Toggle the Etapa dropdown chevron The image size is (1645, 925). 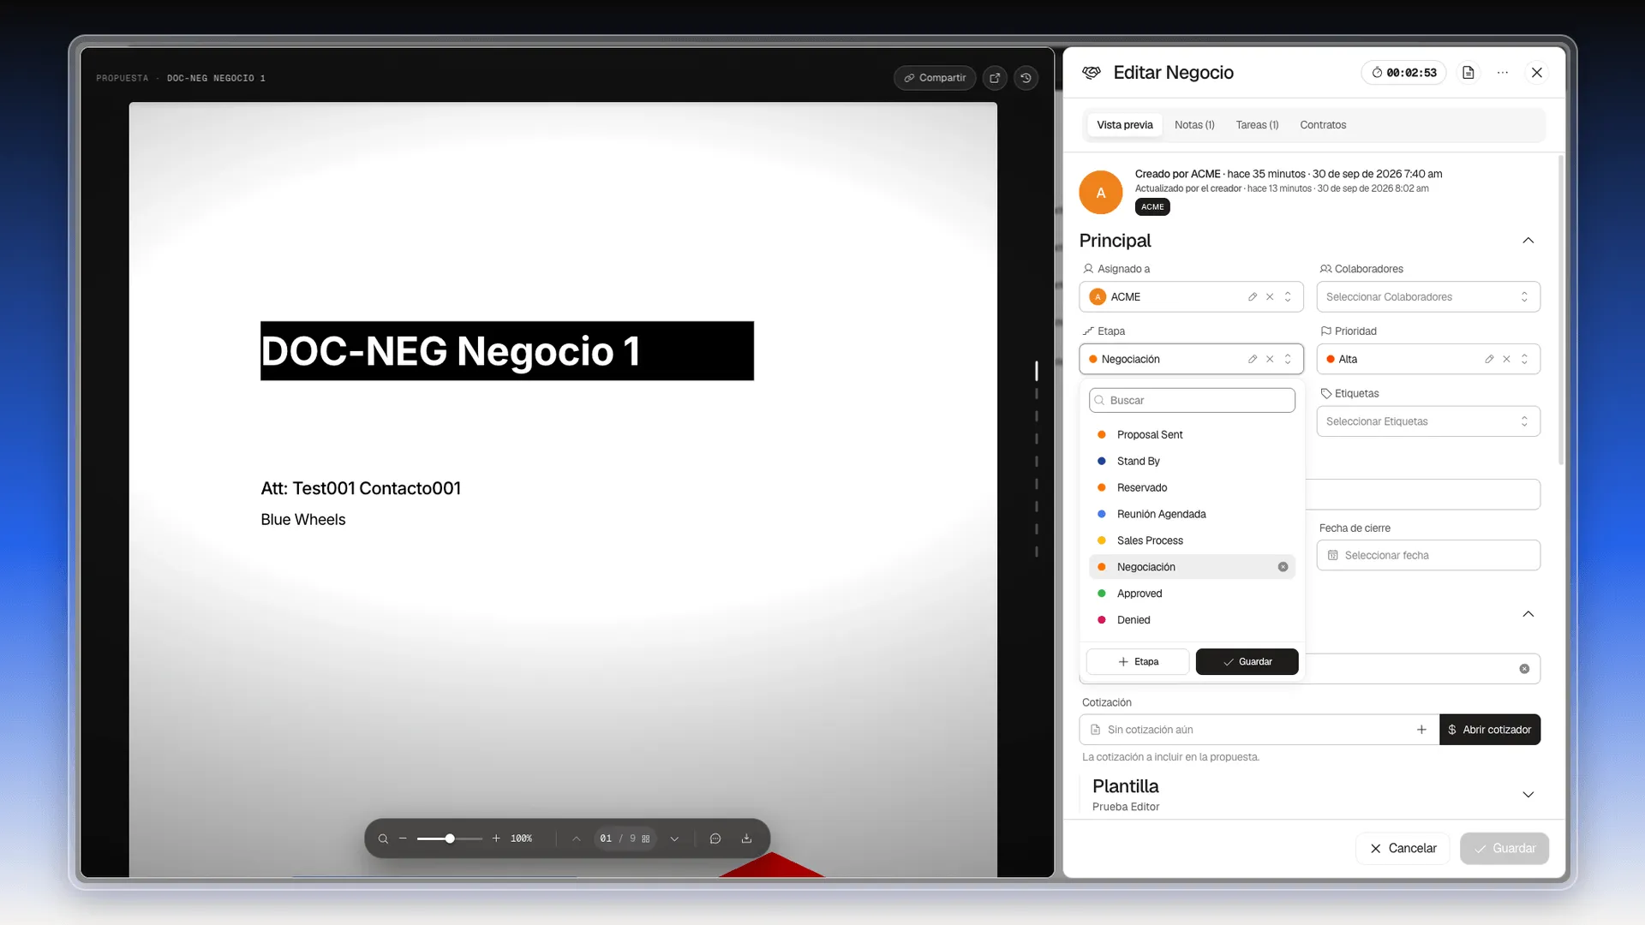tap(1288, 360)
